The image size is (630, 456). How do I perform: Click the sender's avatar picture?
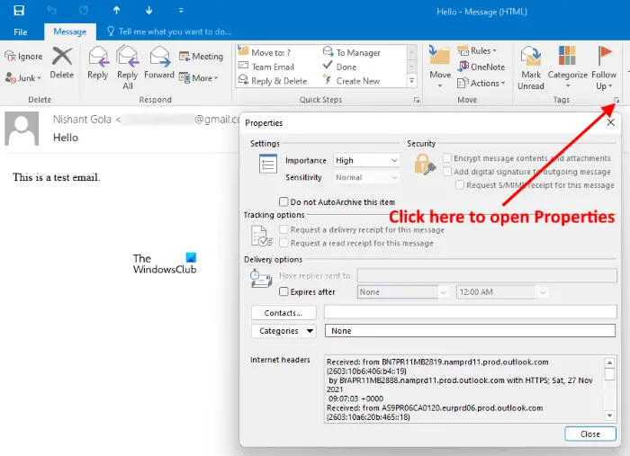coord(22,129)
